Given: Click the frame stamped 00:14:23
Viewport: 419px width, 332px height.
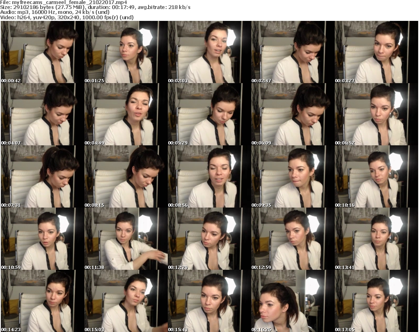Looking at the screenshot, I should click(42, 301).
